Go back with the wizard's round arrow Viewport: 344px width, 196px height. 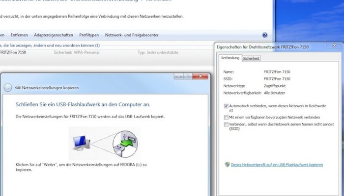coord(8,88)
